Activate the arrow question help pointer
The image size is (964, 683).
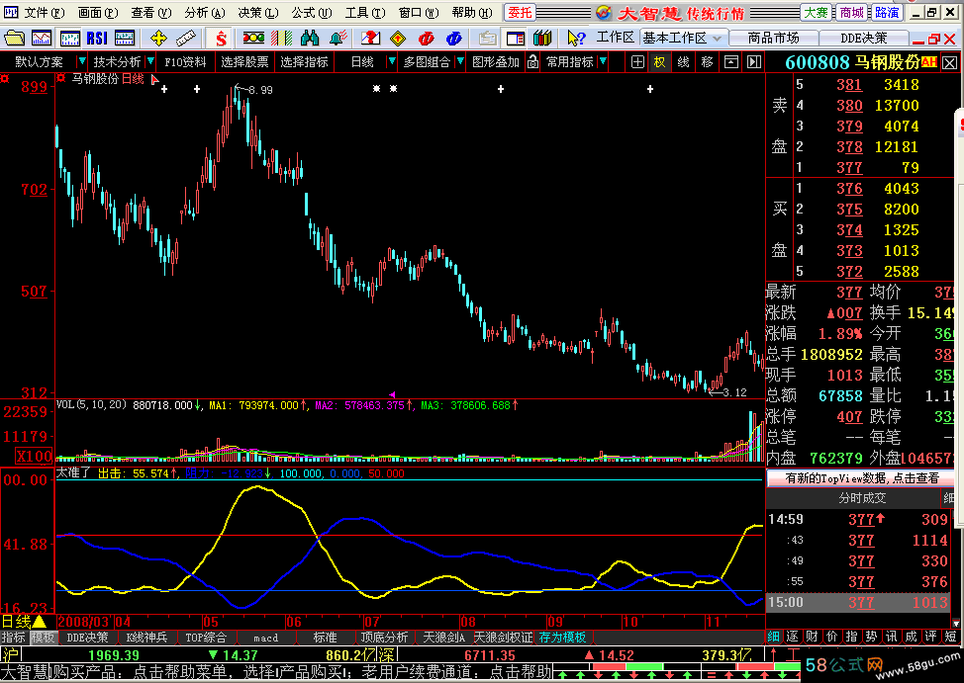click(x=576, y=39)
